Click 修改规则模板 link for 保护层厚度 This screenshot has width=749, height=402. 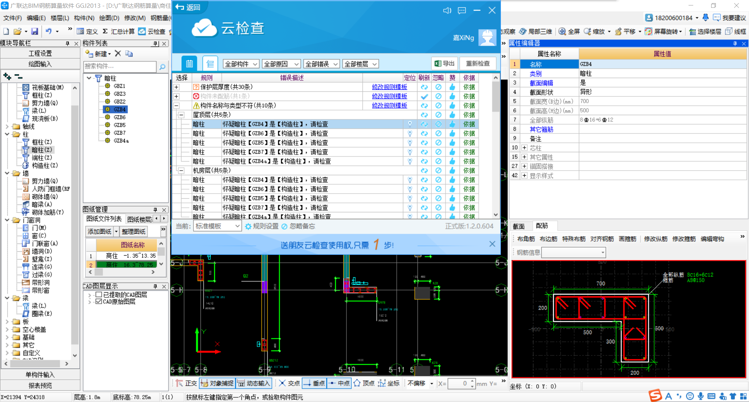point(389,87)
